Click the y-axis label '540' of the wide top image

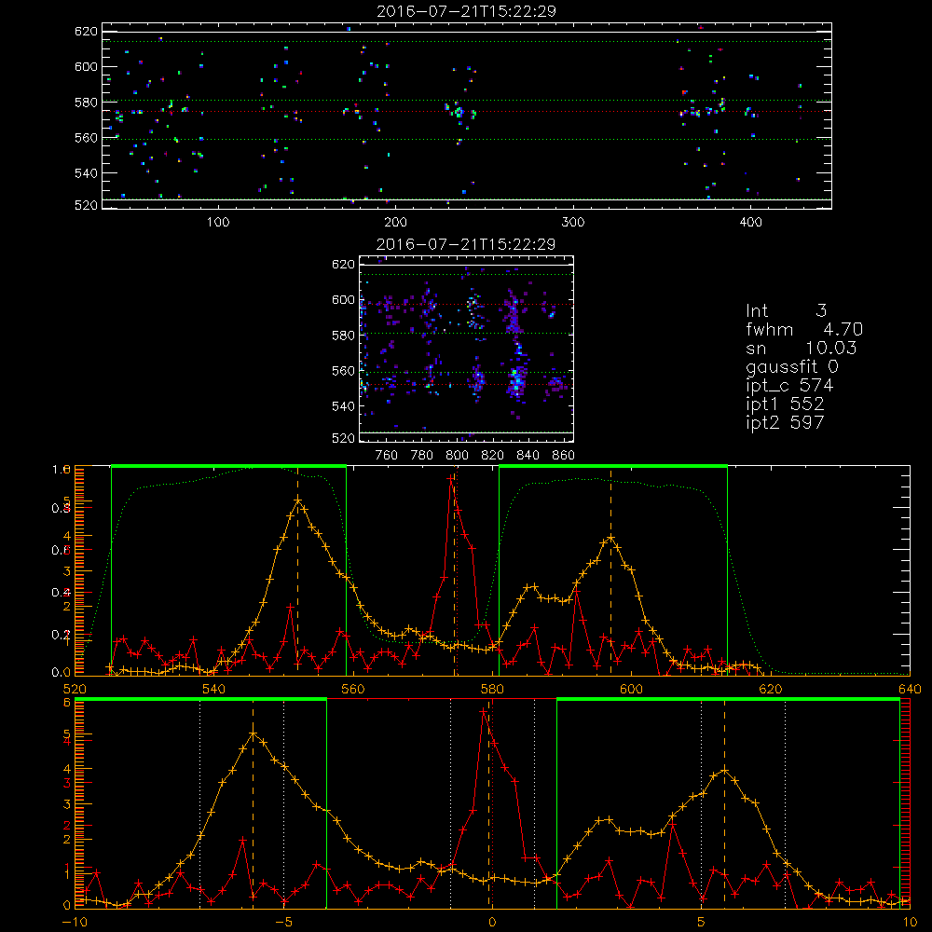point(86,173)
